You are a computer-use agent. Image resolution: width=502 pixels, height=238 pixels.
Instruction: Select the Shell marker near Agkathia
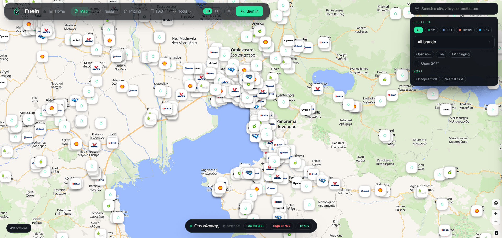(76, 144)
